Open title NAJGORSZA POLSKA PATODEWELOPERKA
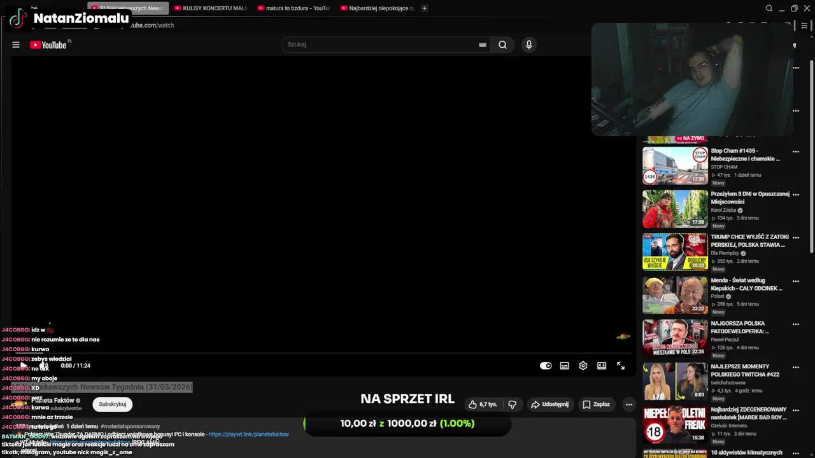The image size is (815, 458). pos(741,327)
